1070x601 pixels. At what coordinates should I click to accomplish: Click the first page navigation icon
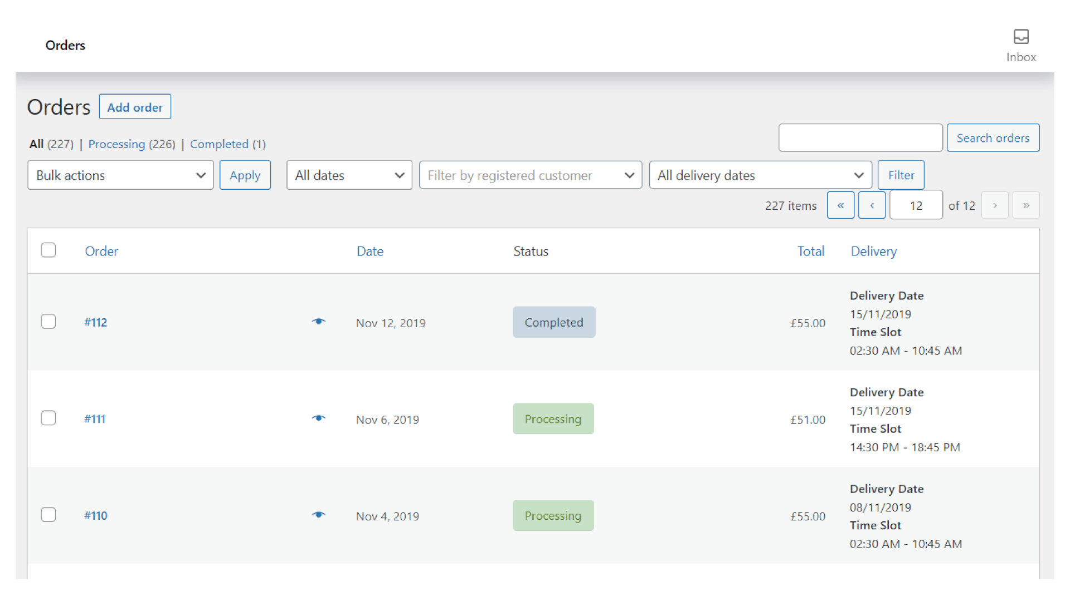click(x=840, y=205)
